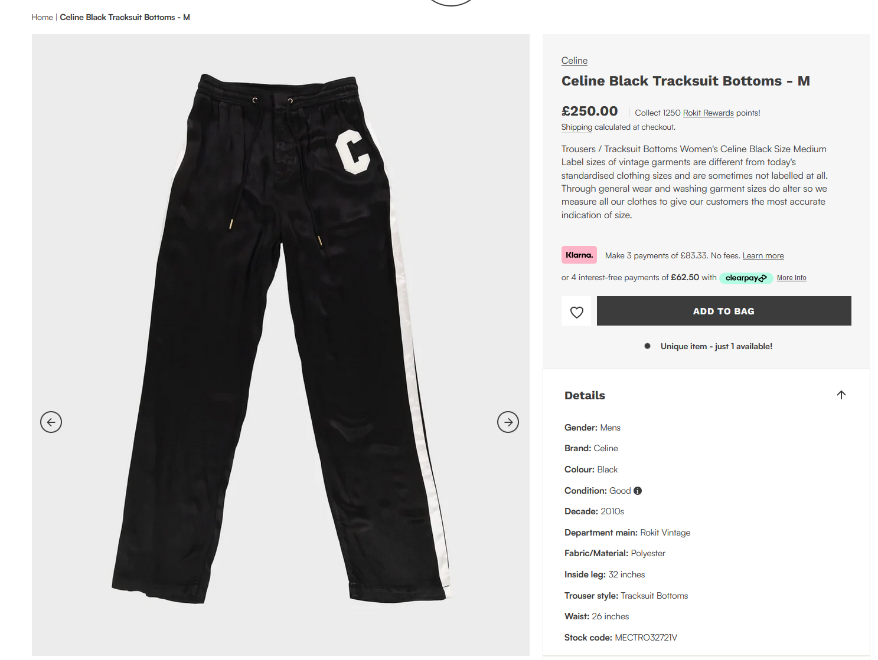
Task: Add tracksuit bottoms to bag
Action: tap(724, 311)
